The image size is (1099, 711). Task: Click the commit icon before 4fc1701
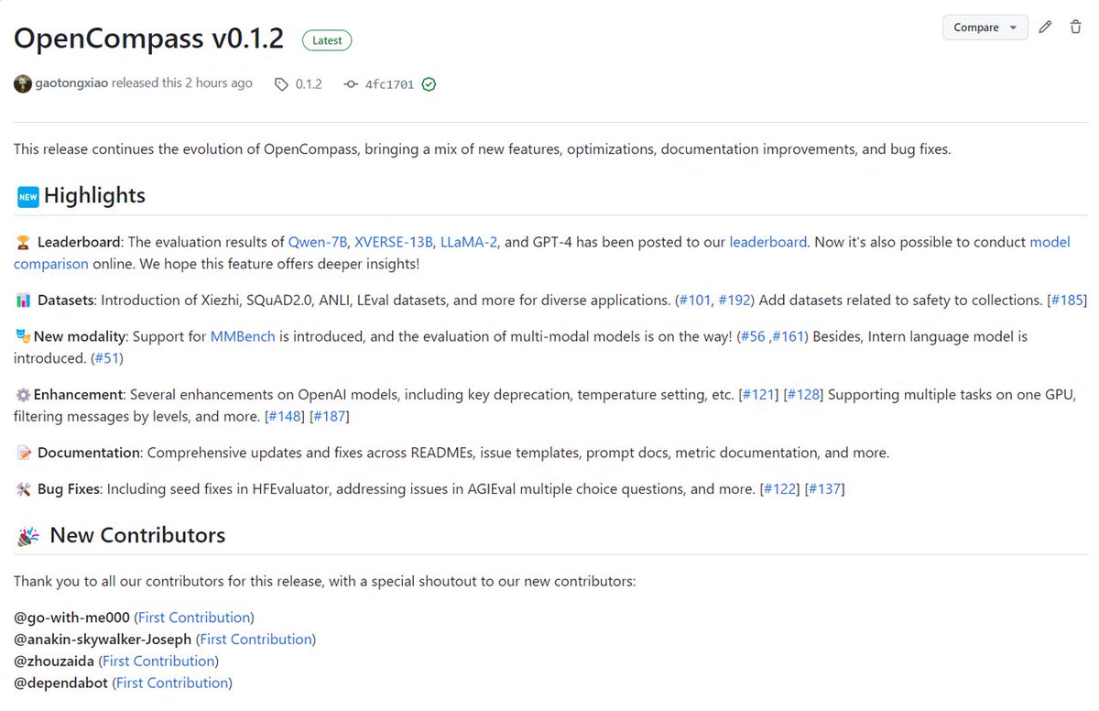tap(350, 83)
